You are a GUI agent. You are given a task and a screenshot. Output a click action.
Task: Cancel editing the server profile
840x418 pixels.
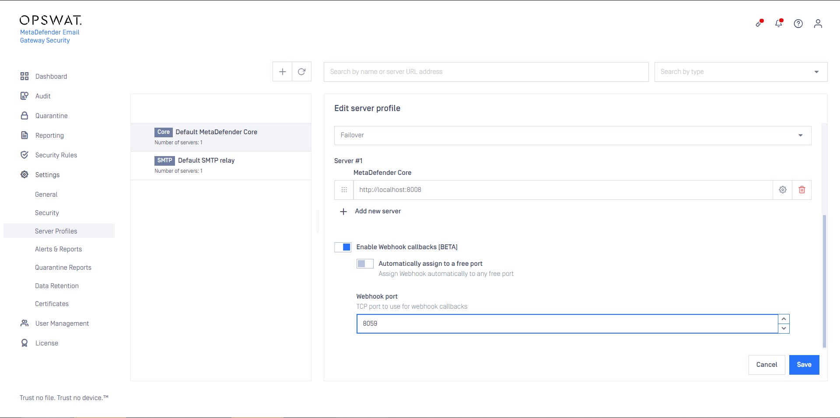pos(767,365)
